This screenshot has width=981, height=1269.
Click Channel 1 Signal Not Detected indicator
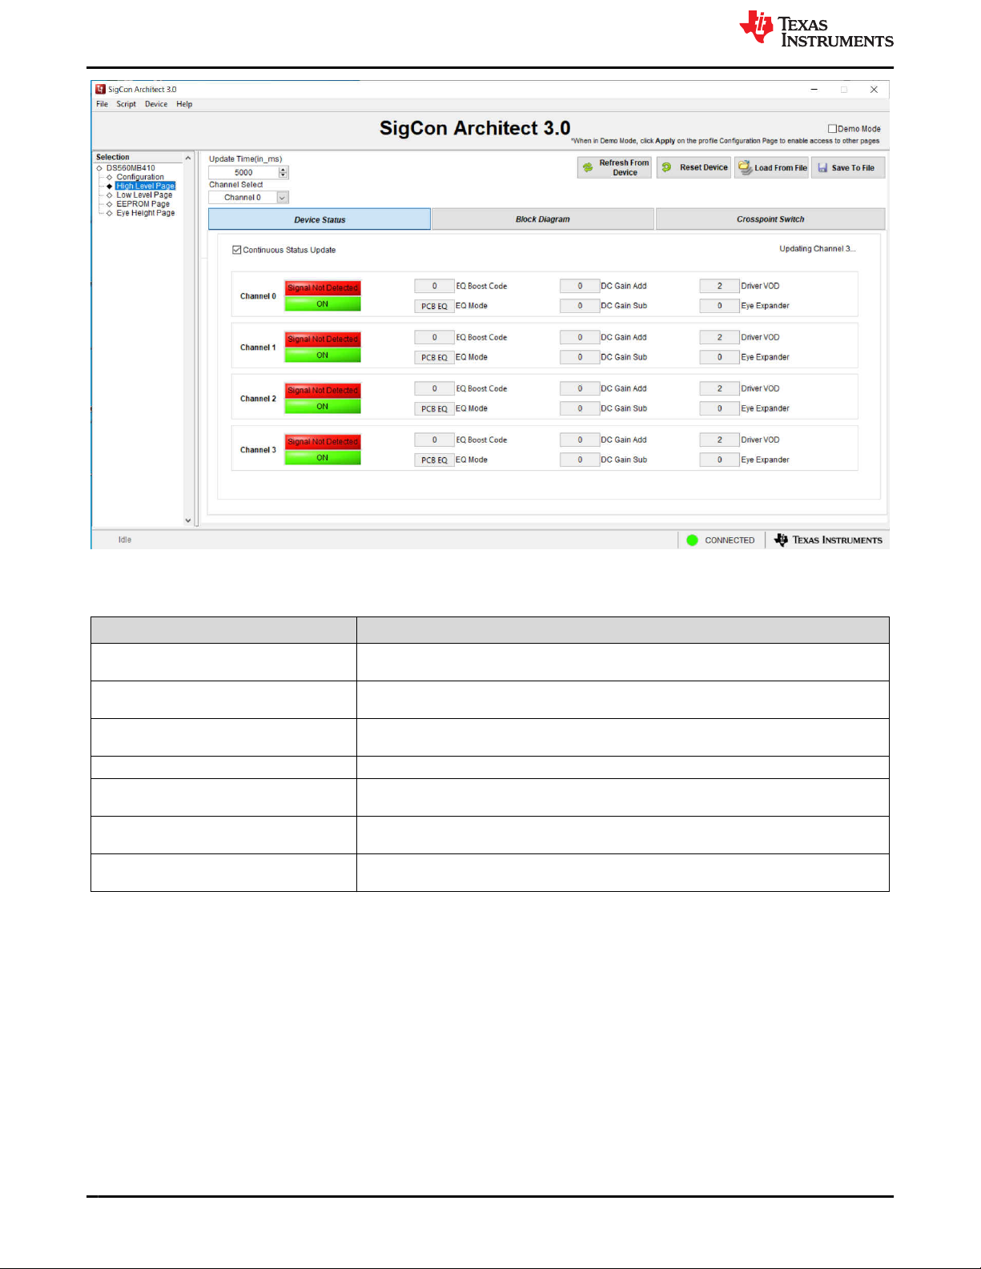coord(323,339)
